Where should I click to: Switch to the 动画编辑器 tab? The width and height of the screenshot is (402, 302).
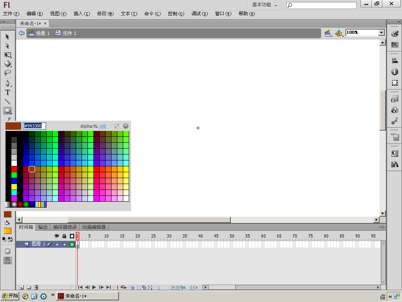pyautogui.click(x=94, y=227)
